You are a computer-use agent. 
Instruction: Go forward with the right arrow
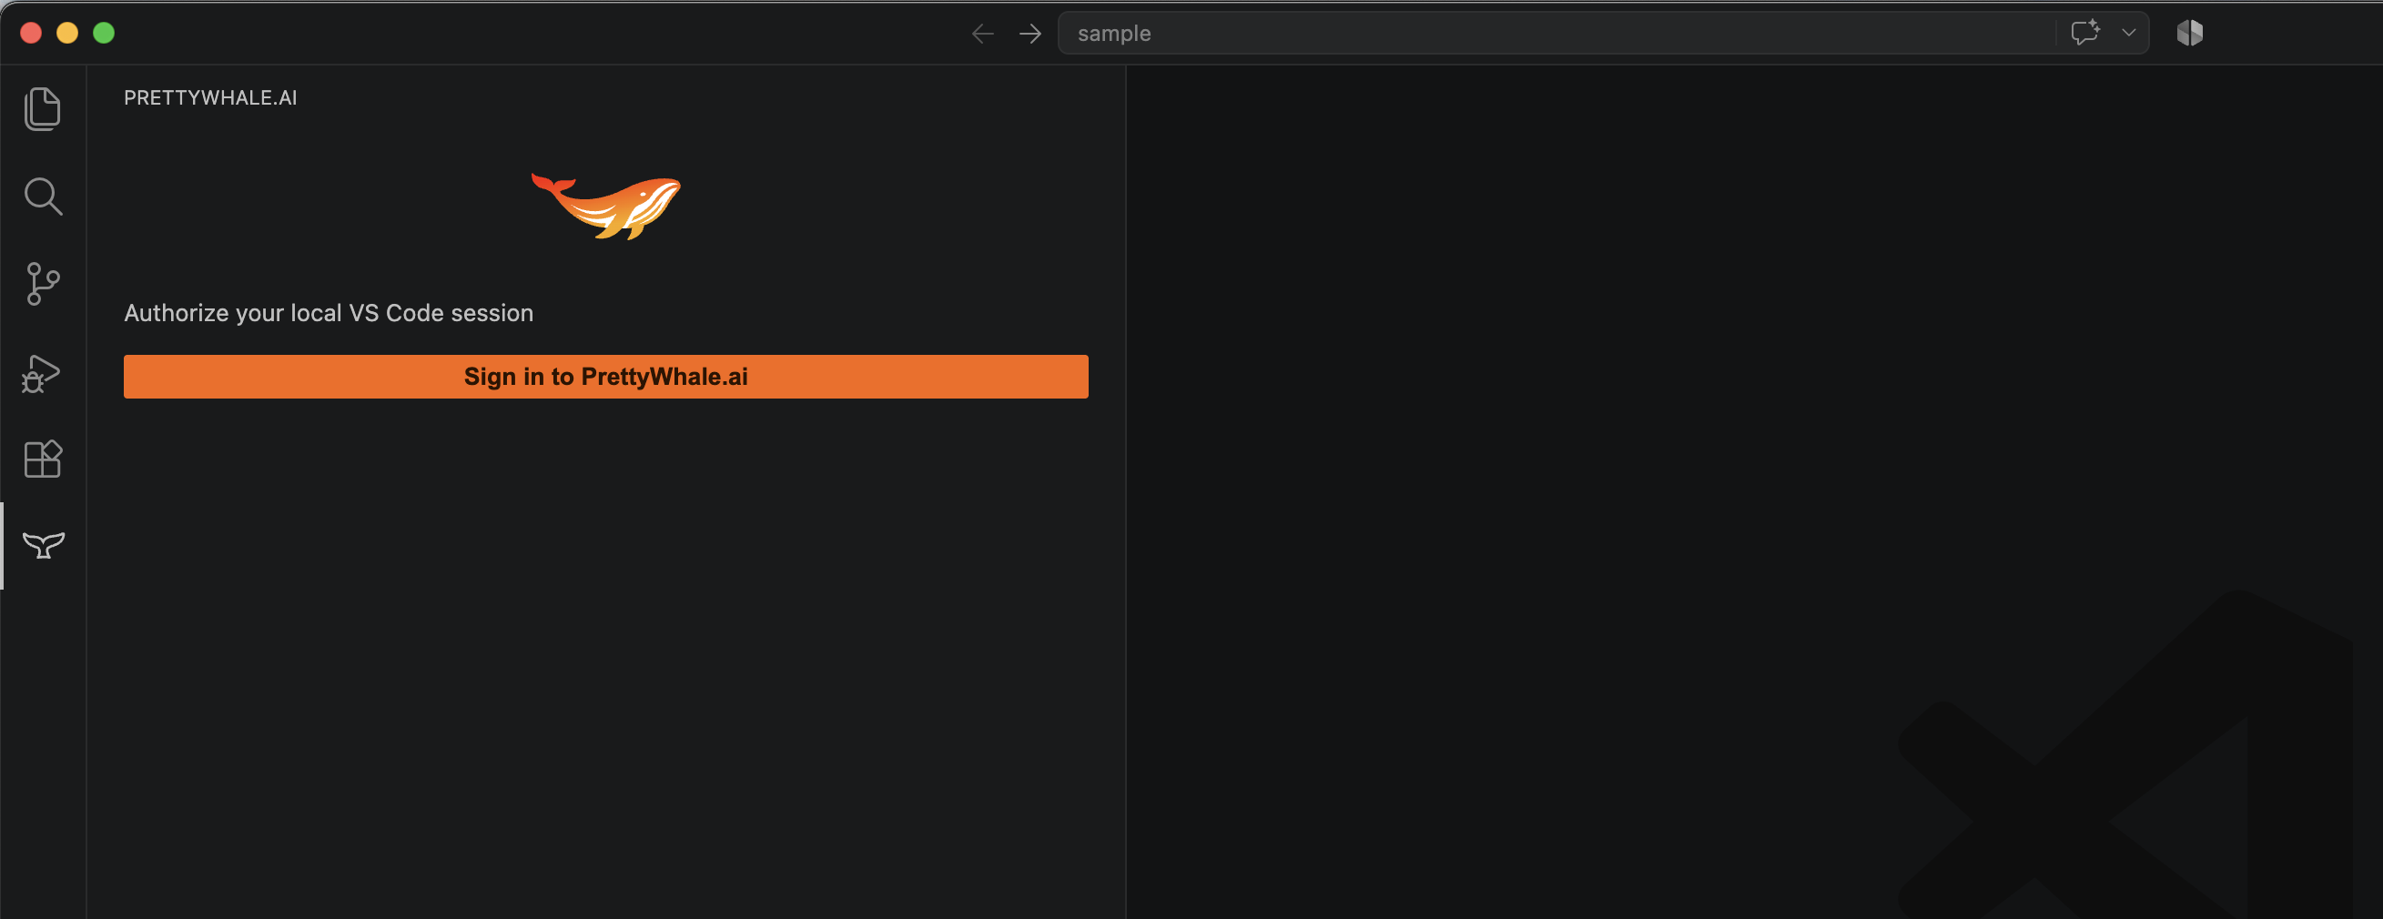click(1029, 34)
